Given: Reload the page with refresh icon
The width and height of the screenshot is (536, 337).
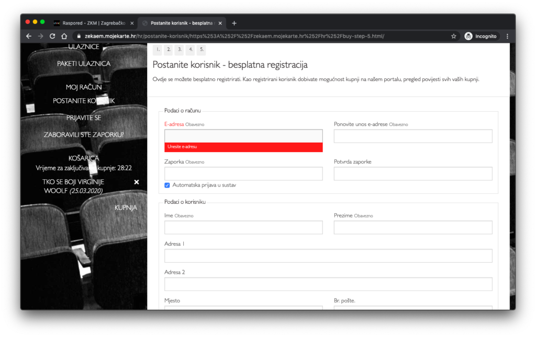Looking at the screenshot, I should pos(52,36).
